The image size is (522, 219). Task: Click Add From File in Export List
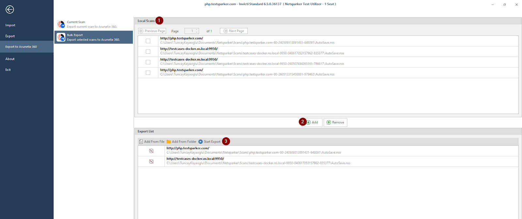click(152, 142)
